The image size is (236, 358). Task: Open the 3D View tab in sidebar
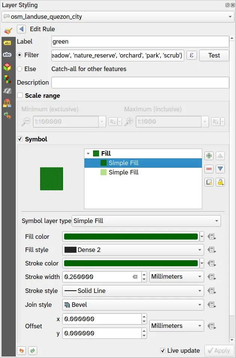tap(7, 67)
